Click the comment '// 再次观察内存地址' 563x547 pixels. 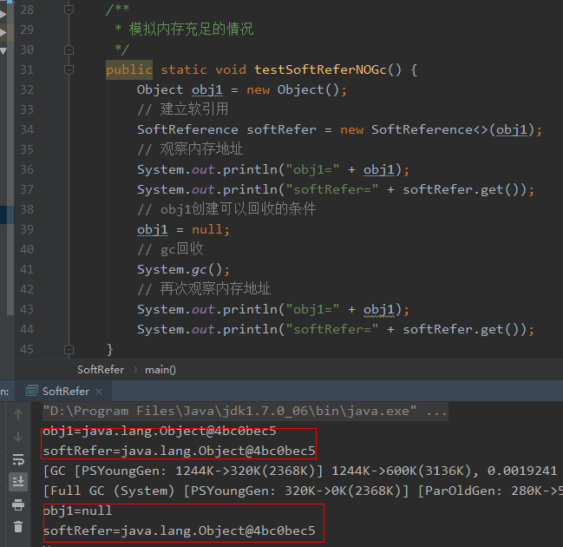point(204,289)
